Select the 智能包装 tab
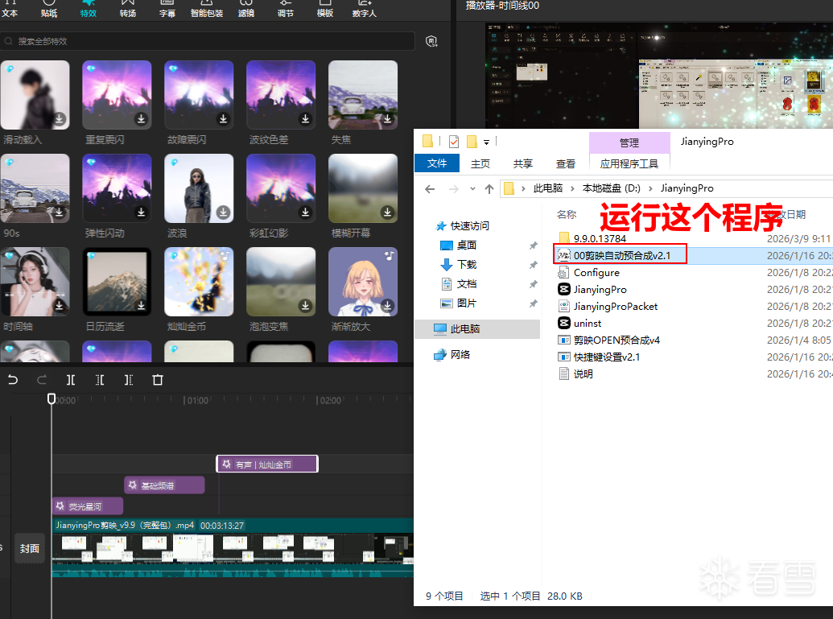The image size is (833, 619). (207, 9)
